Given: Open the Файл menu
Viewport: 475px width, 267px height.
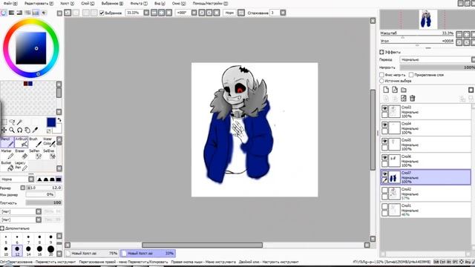Looking at the screenshot, I should (x=10, y=3).
